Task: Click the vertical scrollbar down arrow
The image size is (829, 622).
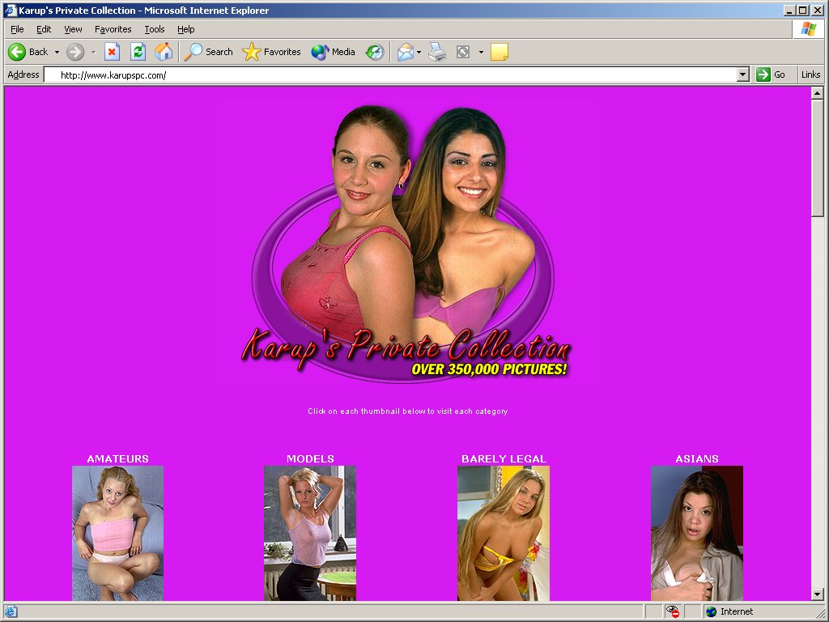Action: coord(817,594)
